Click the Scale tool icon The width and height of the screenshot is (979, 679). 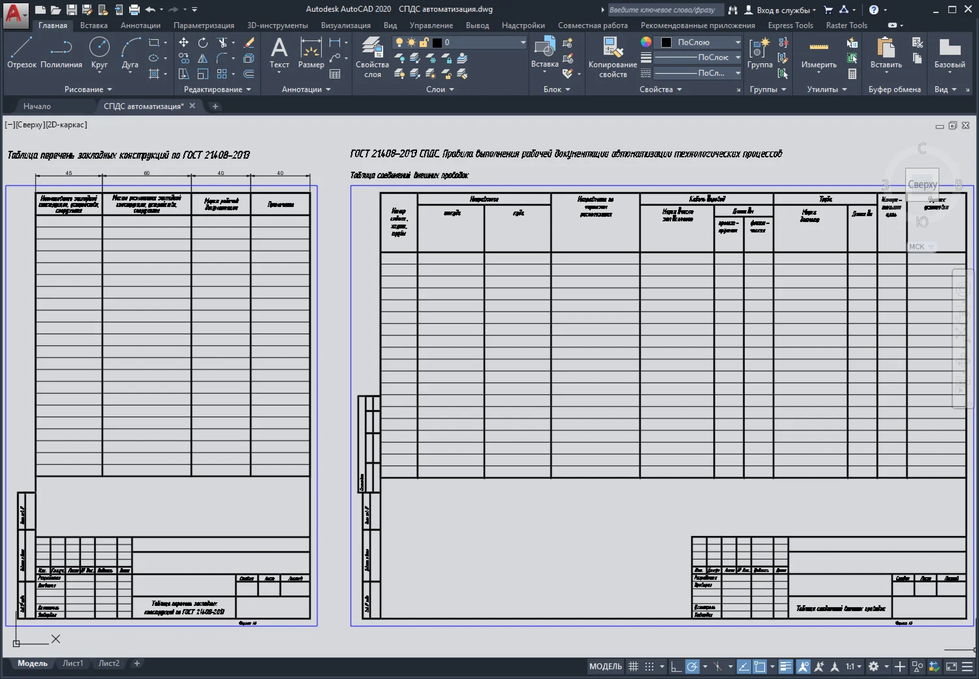(x=203, y=74)
